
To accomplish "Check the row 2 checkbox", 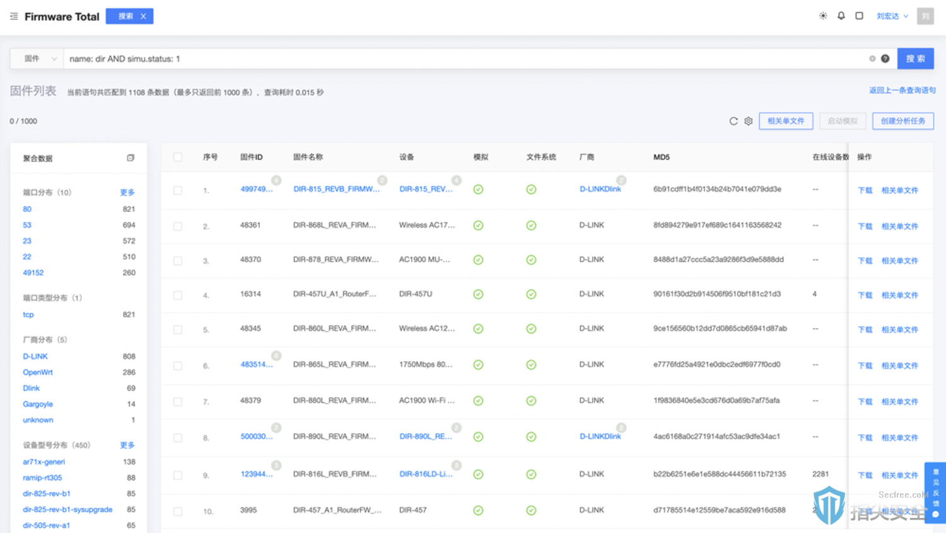I will (x=178, y=226).
